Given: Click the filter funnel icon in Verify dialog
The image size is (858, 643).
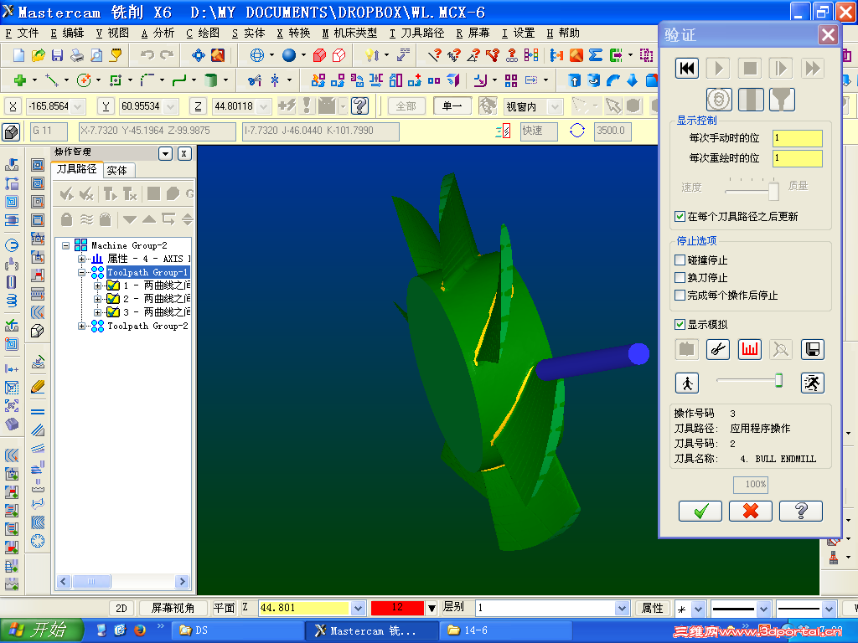Looking at the screenshot, I should coord(782,100).
